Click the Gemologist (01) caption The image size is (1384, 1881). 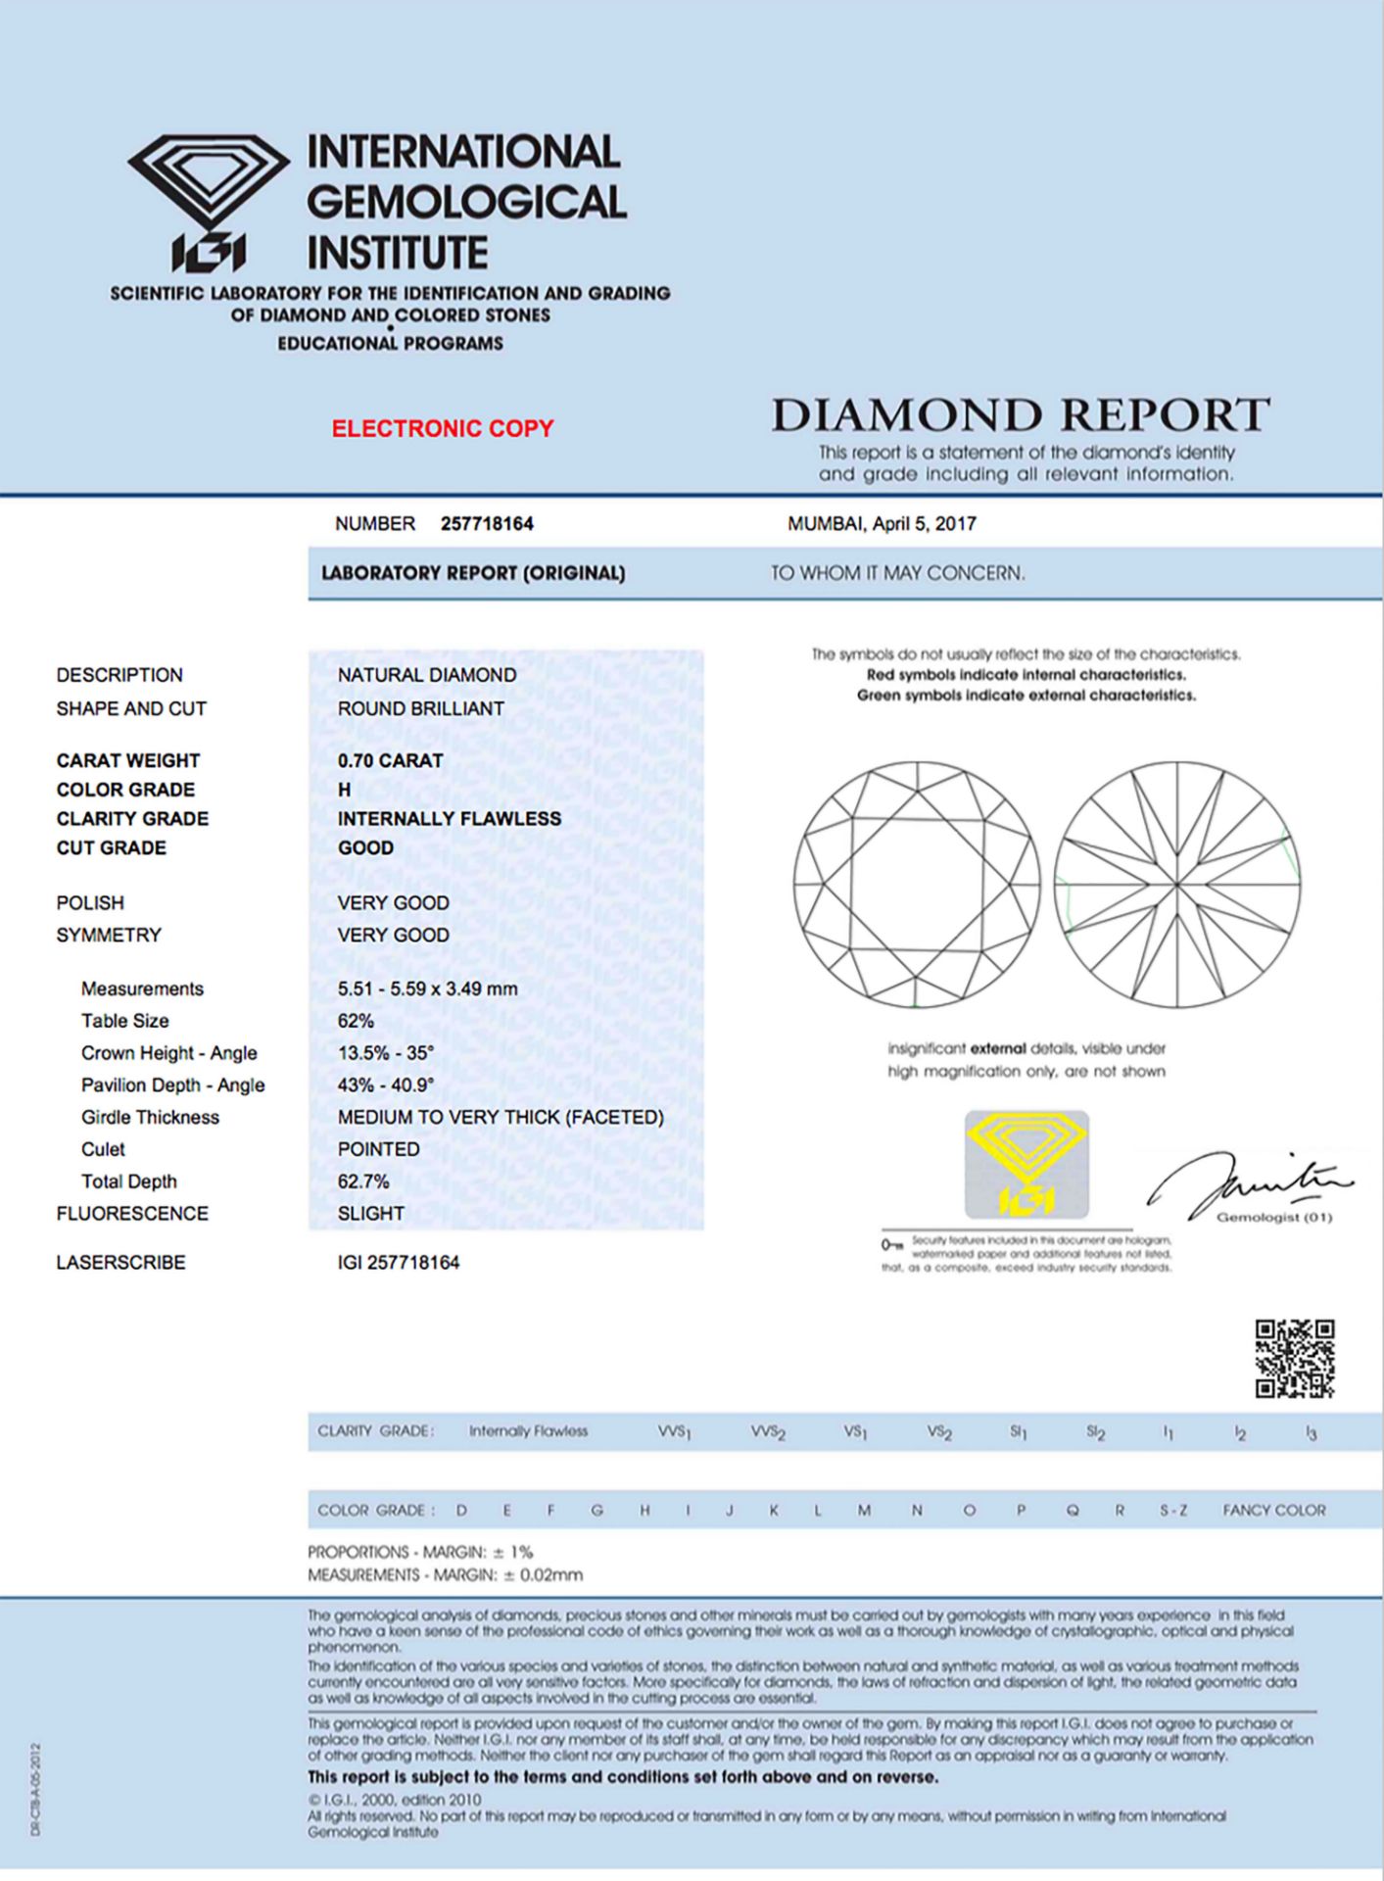pos(1274,1218)
